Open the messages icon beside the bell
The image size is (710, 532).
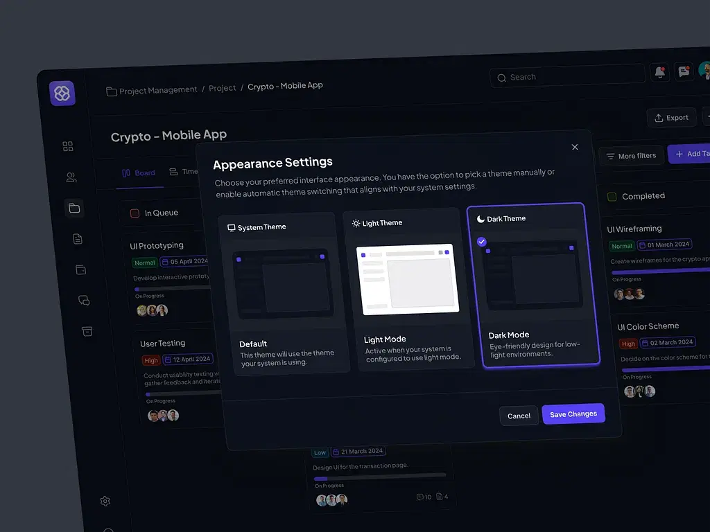(x=684, y=71)
